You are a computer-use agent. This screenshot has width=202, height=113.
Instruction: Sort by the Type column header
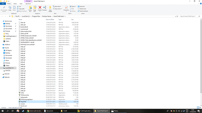60,20
